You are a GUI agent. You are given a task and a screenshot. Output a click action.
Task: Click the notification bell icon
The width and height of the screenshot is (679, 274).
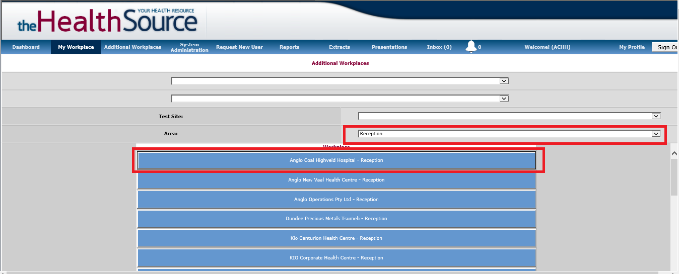471,47
